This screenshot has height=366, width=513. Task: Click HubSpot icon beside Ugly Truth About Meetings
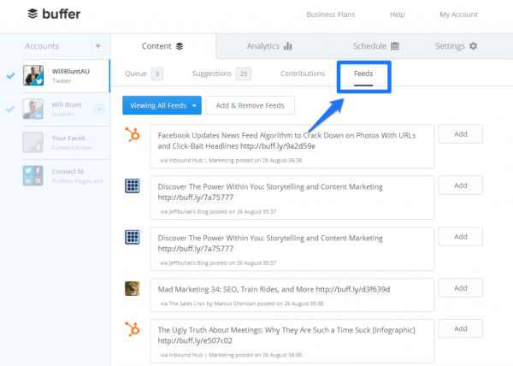coord(133,329)
